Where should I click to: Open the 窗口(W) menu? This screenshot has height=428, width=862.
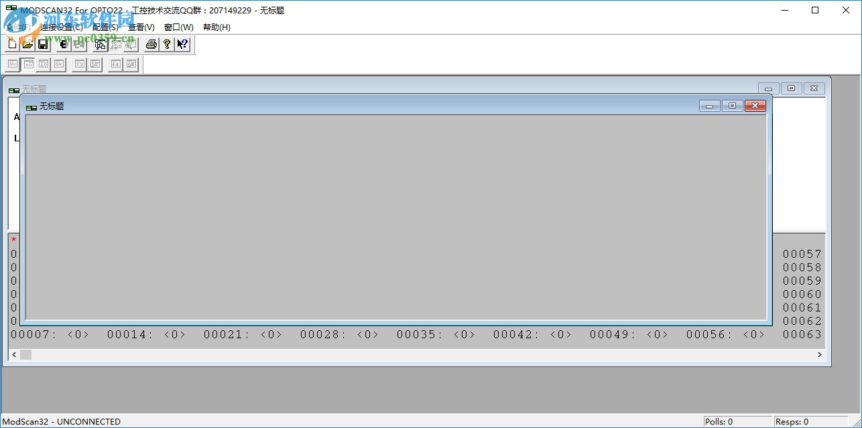[x=179, y=27]
